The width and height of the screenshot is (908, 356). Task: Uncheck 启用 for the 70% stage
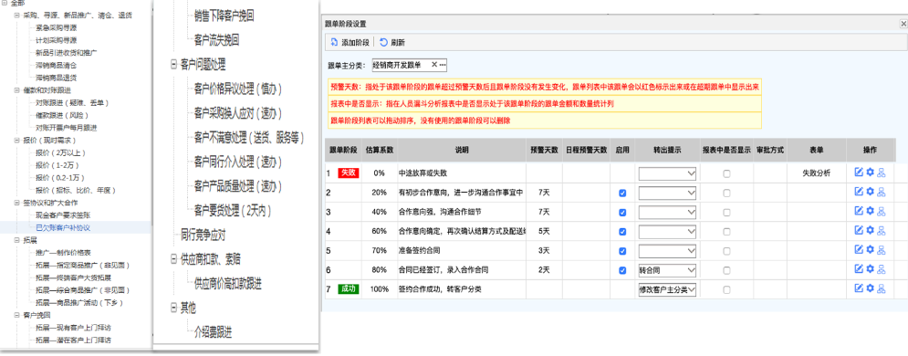[622, 251]
